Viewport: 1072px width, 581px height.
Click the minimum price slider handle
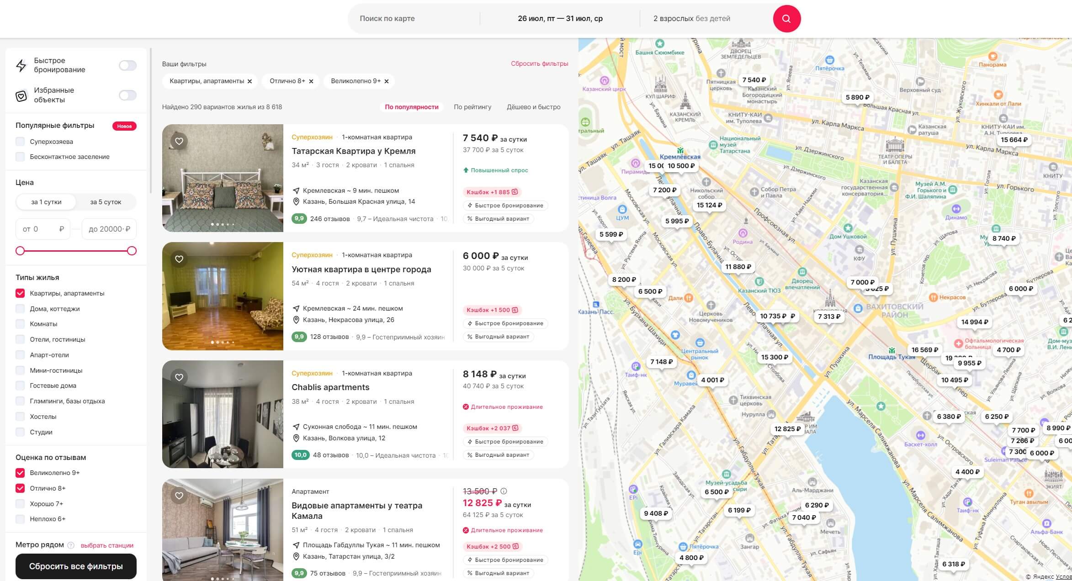tap(20, 251)
